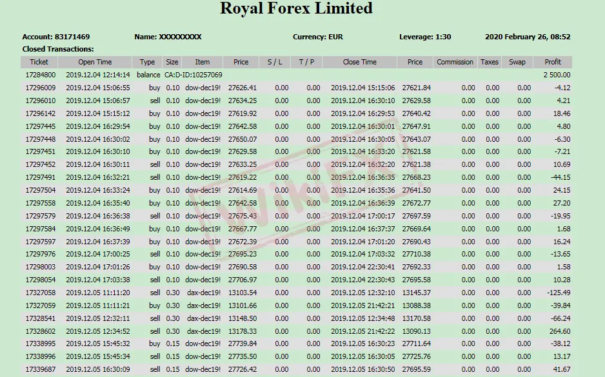Click the Profit column header

point(553,62)
